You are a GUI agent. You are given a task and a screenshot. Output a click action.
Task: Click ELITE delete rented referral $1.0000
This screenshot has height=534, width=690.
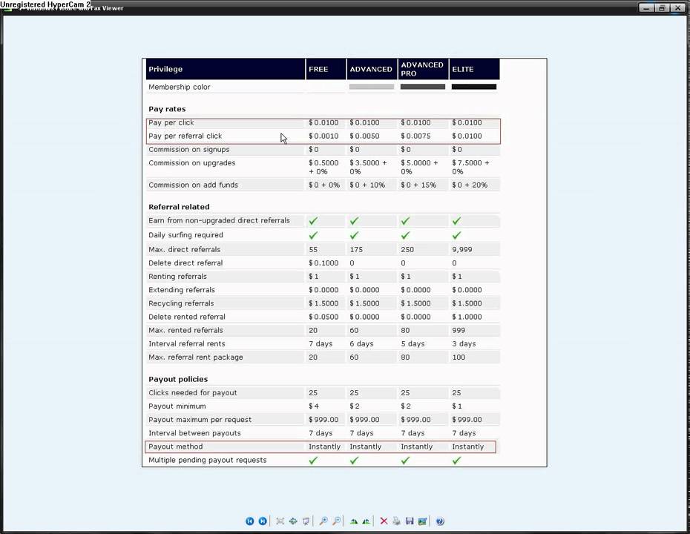coord(467,317)
